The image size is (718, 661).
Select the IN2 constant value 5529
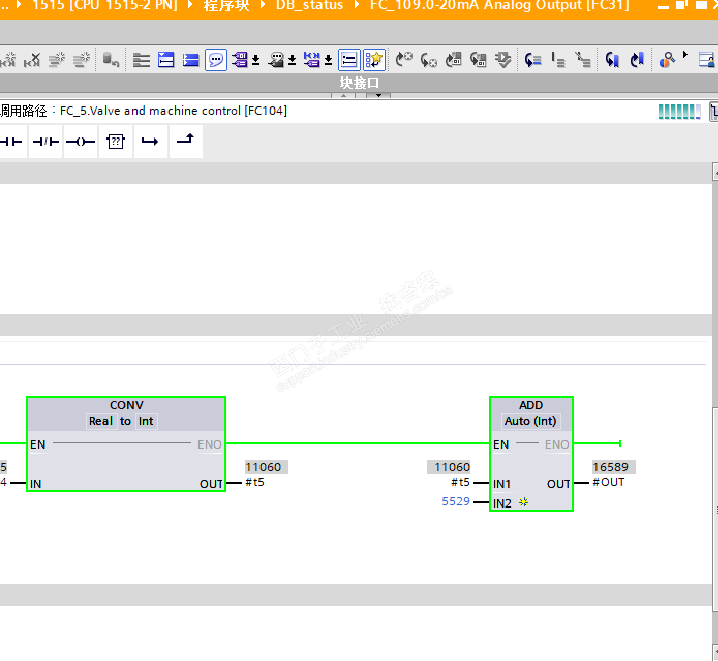coord(456,501)
